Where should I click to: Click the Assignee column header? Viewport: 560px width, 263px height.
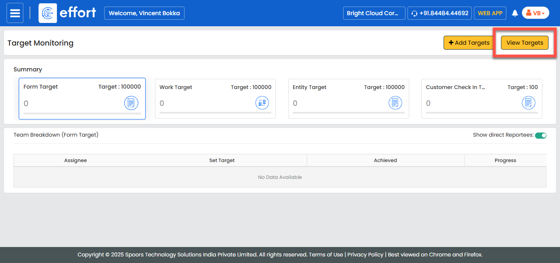click(75, 160)
